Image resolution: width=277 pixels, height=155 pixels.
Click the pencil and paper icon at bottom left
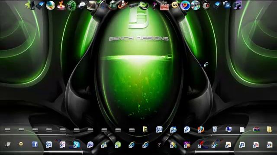tap(8, 145)
